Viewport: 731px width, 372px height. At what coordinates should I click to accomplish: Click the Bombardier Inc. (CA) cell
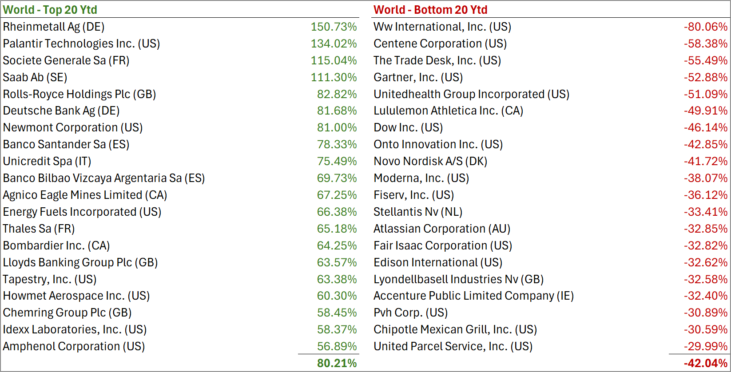coord(56,245)
